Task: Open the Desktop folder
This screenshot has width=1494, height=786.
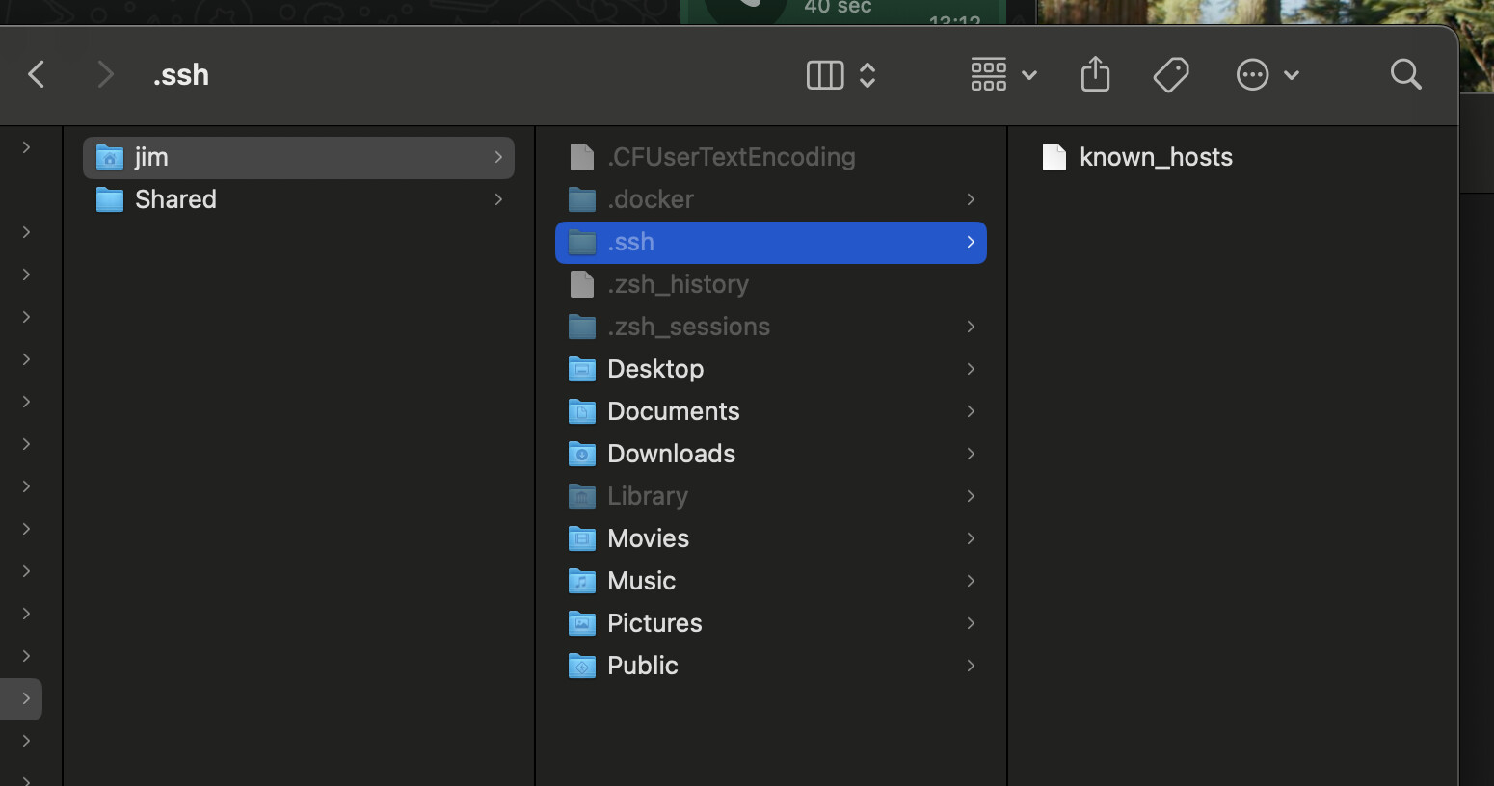Action: coord(771,369)
